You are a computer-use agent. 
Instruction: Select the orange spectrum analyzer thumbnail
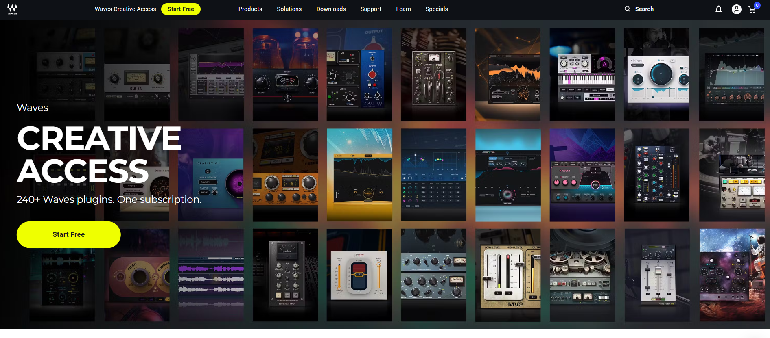coord(508,75)
